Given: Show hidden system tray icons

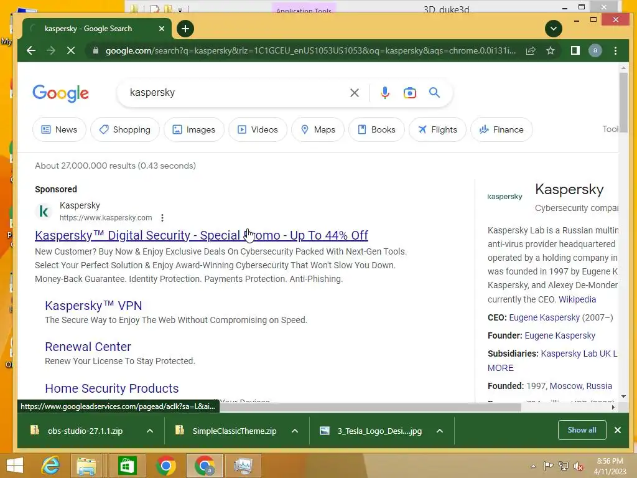Looking at the screenshot, I should coord(533,466).
